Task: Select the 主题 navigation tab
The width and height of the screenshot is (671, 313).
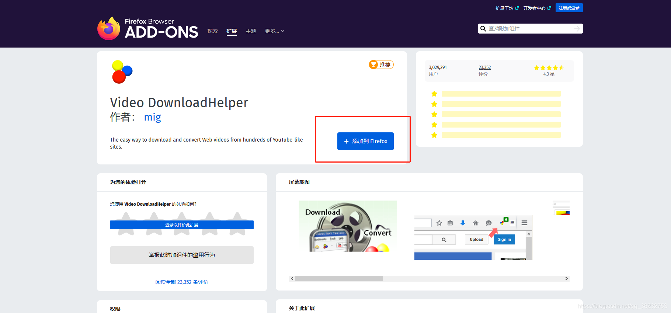Action: 251,31
